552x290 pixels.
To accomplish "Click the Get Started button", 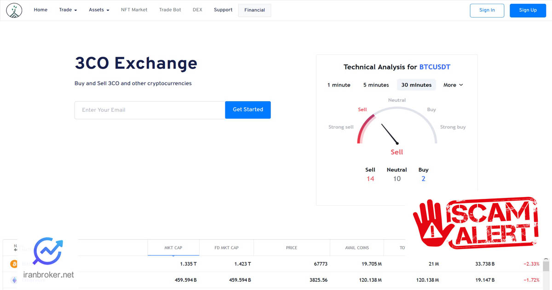I will click(x=248, y=110).
